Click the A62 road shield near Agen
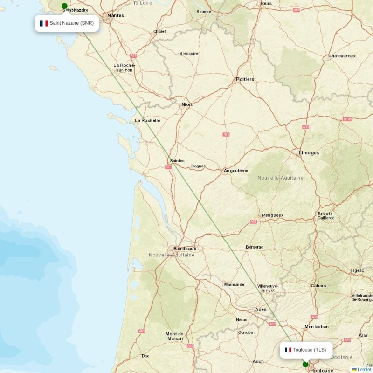 (x=272, y=324)
